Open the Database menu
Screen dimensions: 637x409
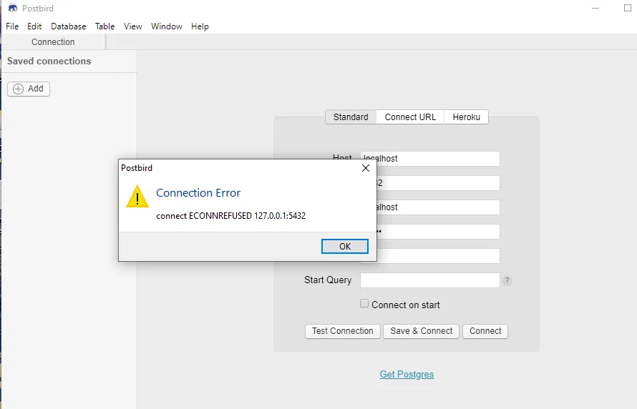tap(68, 26)
